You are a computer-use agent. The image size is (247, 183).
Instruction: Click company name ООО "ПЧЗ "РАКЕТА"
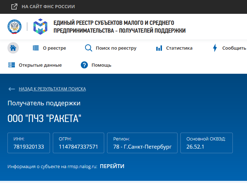44,118
